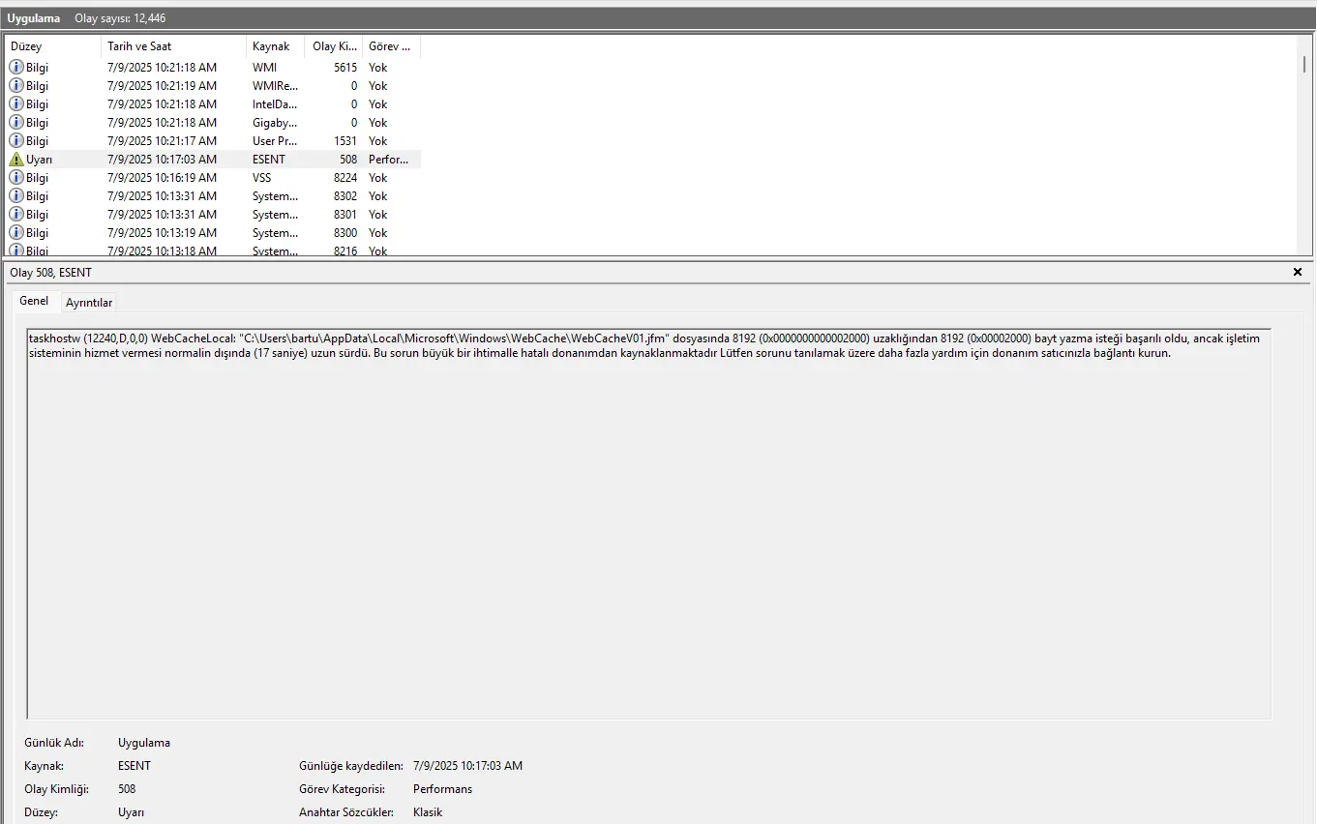Click info icon of event 8300 row

pyautogui.click(x=16, y=233)
